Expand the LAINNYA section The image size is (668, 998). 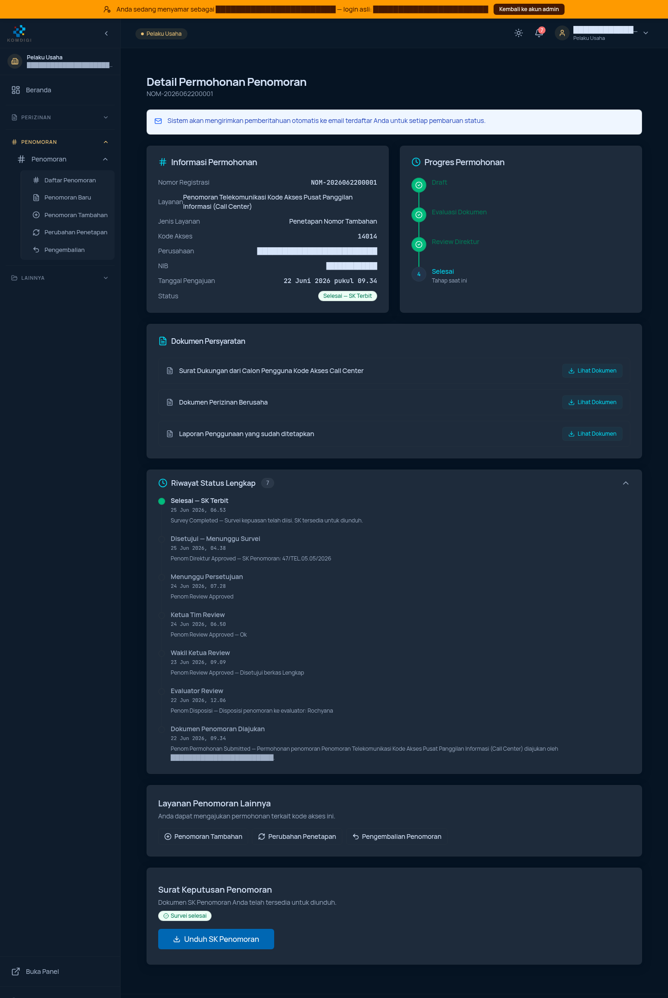pyautogui.click(x=60, y=278)
